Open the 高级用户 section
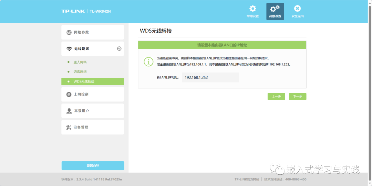Viewport: 372px width, 186px height. tap(93, 111)
